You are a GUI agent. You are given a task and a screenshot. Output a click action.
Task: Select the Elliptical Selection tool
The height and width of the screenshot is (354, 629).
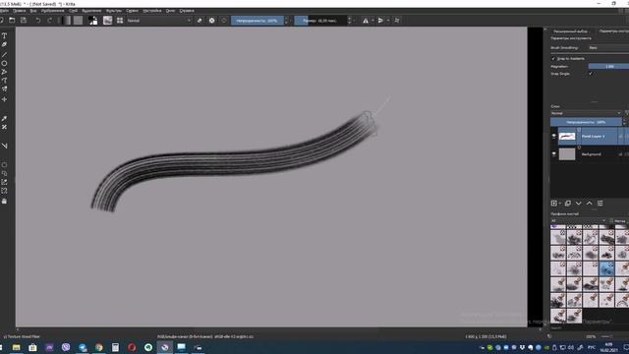[x=4, y=164]
